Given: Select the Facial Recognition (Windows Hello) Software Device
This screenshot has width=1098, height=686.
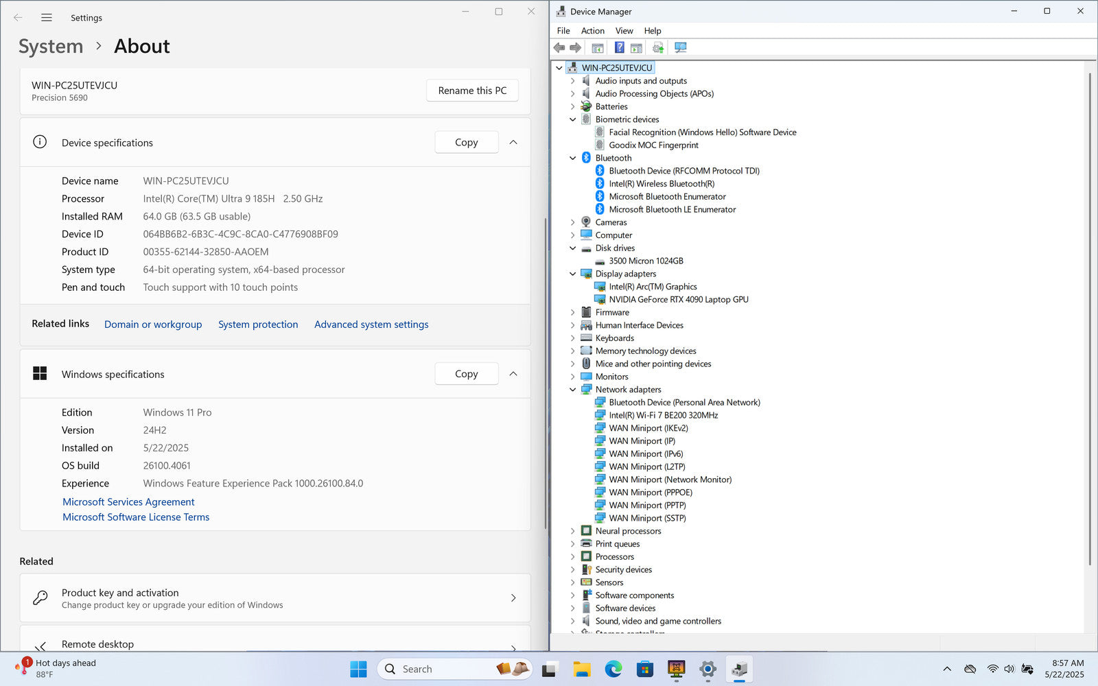Looking at the screenshot, I should coord(703,132).
